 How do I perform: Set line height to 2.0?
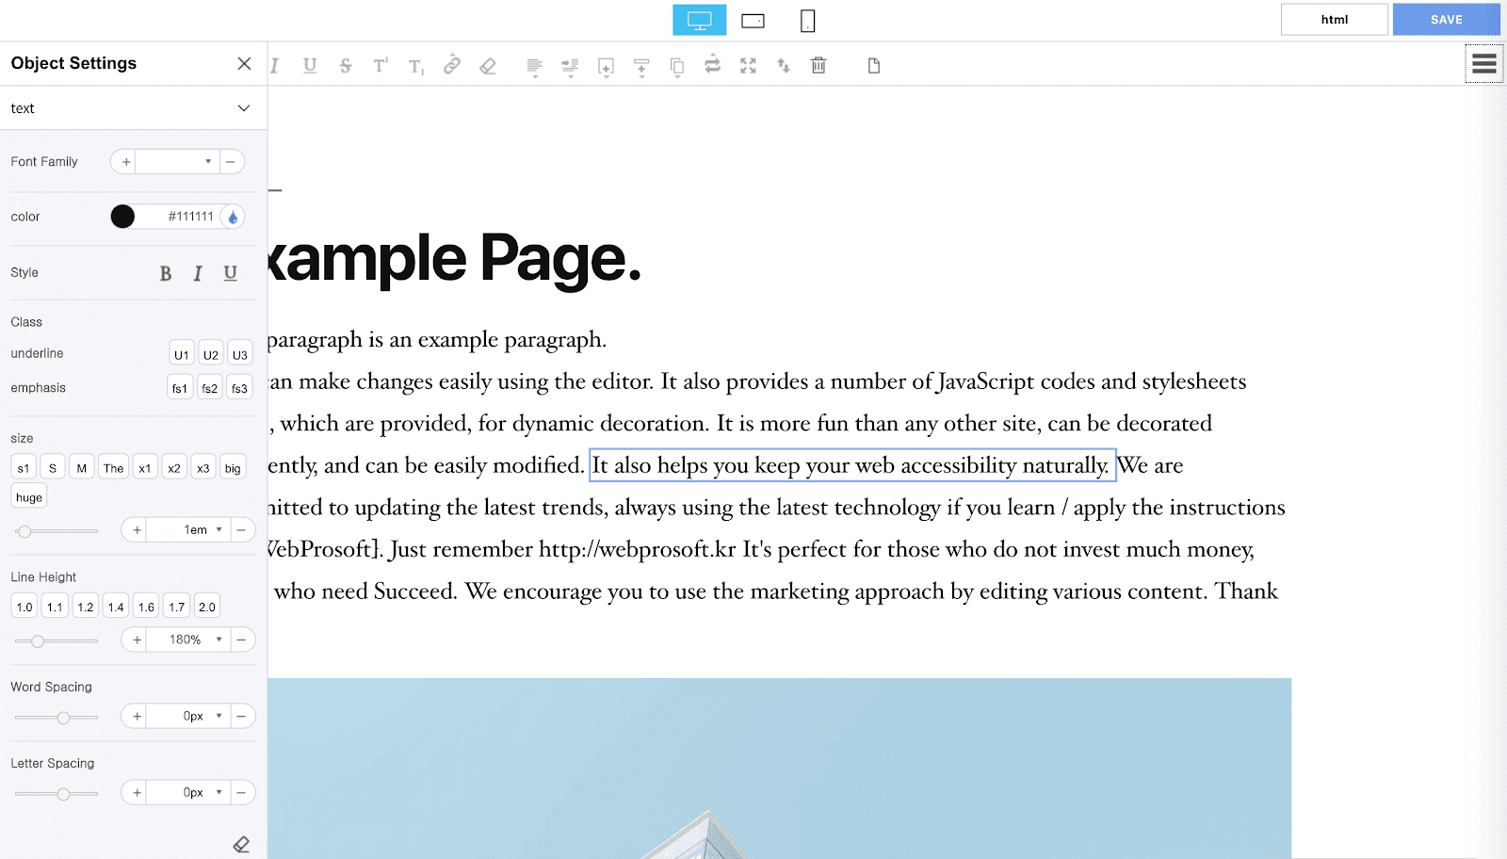(207, 607)
